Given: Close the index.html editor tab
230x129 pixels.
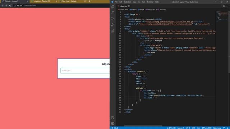Looking at the screenshot, I should click(x=129, y=6).
